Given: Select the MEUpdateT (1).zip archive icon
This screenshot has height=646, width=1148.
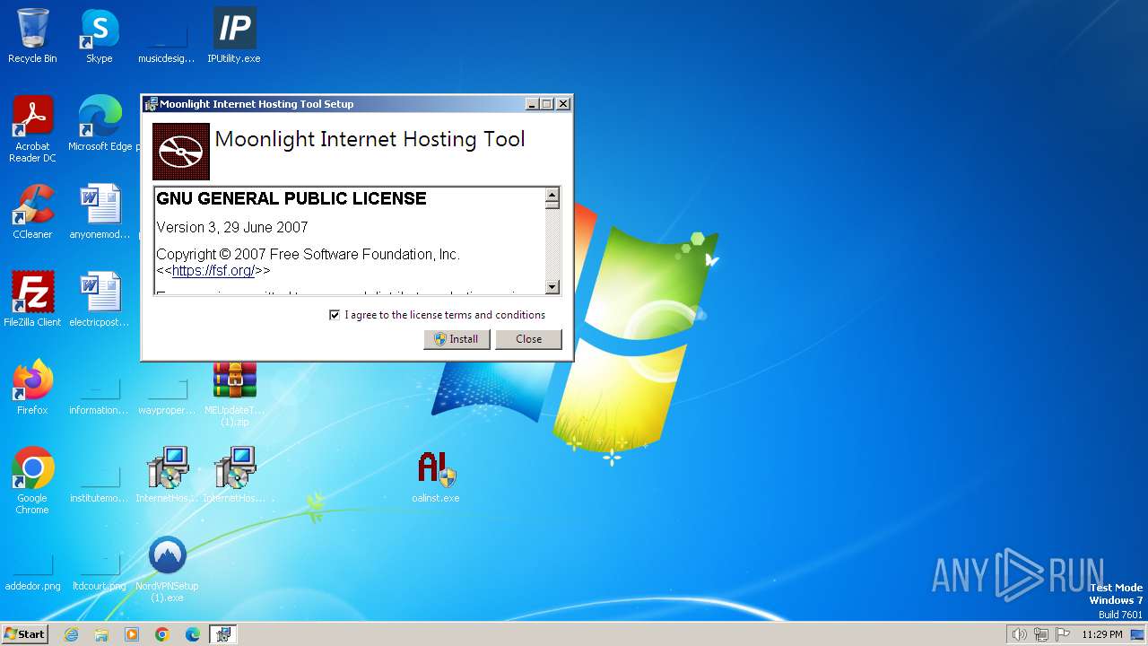Looking at the screenshot, I should (x=234, y=393).
